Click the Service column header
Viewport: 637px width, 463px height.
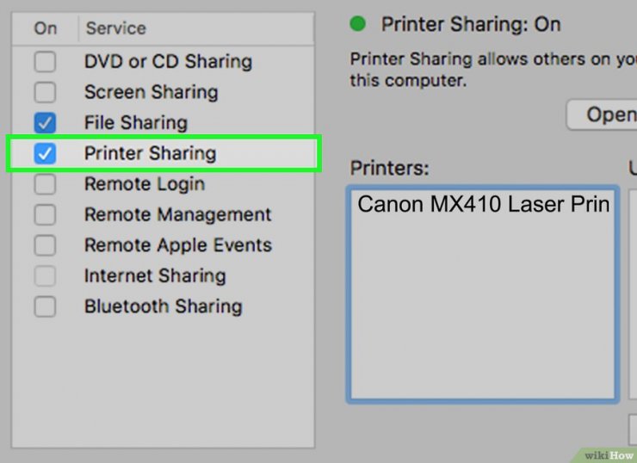tap(114, 28)
